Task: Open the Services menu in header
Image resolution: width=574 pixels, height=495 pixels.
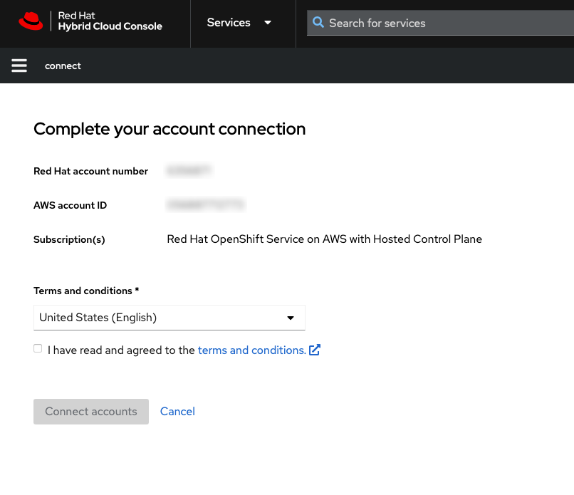Action: (x=229, y=23)
